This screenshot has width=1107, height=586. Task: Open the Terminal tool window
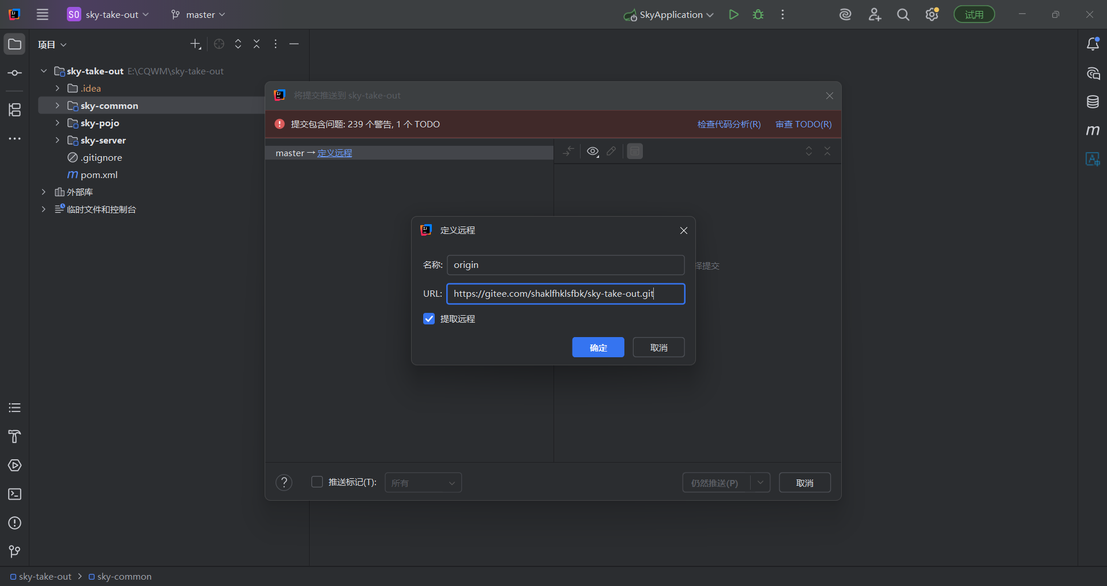(15, 494)
